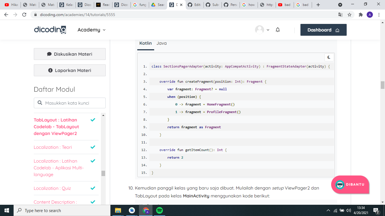This screenshot has width=385, height=216.
Task: Open Spotify from the taskbar
Action: tap(159, 210)
